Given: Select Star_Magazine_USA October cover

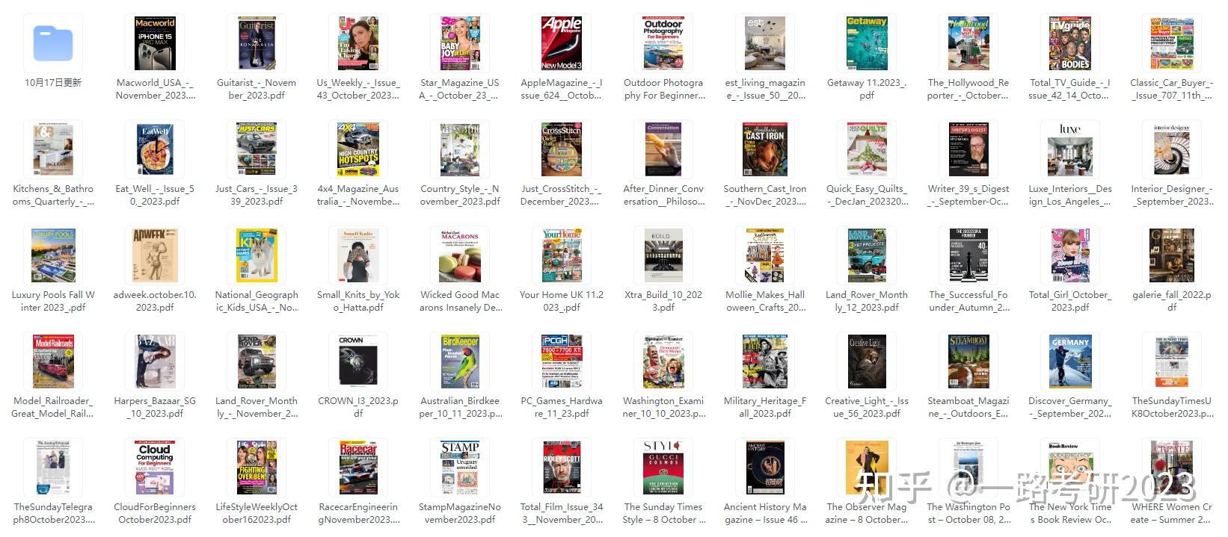Looking at the screenshot, I should pyautogui.click(x=460, y=43).
